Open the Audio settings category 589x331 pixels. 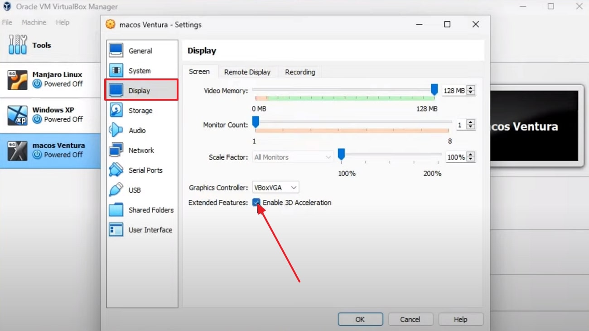[142, 131]
